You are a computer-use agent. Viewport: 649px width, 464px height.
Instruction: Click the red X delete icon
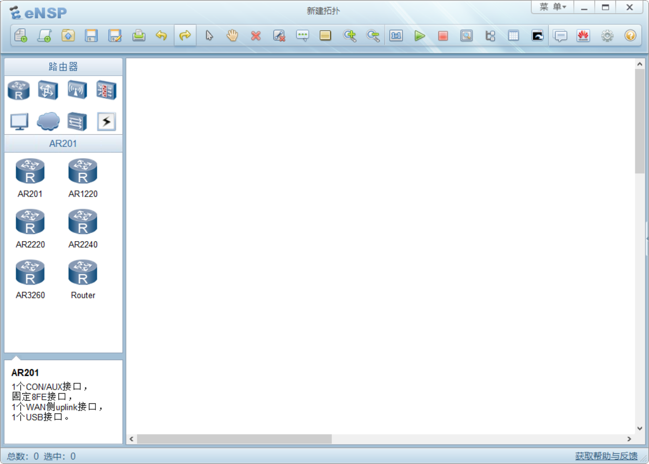coord(256,36)
